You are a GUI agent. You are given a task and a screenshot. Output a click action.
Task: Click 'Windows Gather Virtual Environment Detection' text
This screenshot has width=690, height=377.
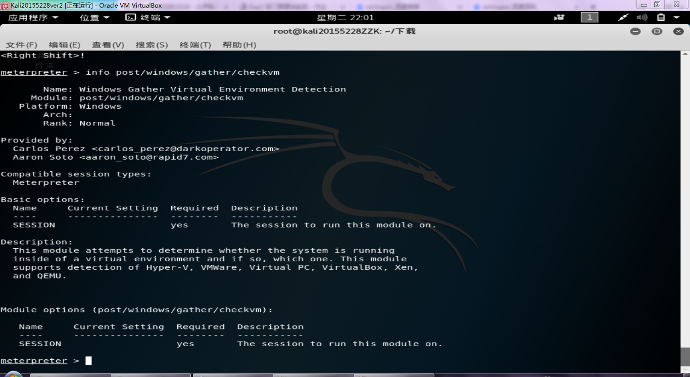213,89
